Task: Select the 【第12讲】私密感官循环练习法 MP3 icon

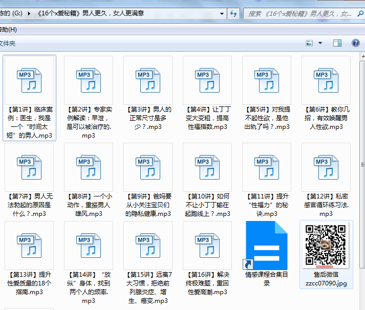Action: 326,167
